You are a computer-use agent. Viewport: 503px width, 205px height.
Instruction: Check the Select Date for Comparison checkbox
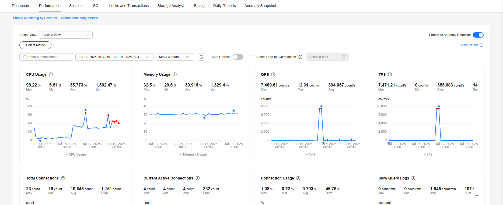tap(252, 57)
